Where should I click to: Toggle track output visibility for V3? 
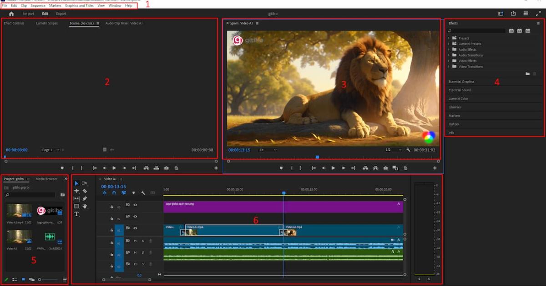(x=135, y=205)
